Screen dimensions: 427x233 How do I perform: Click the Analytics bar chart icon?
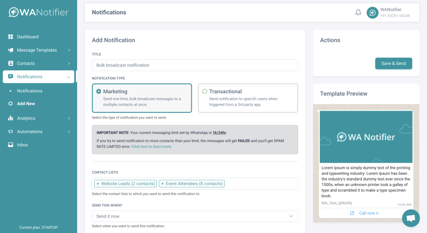[x=11, y=118]
